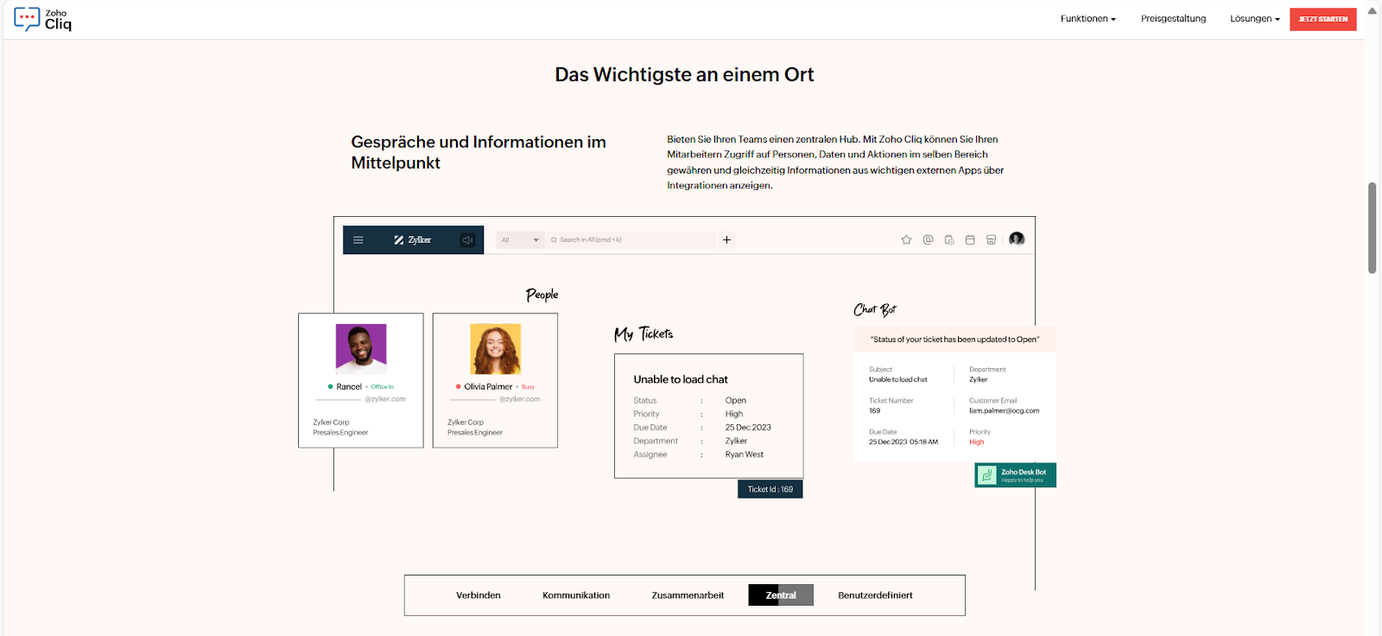
Task: Click the reminders clock icon
Action: pyautogui.click(x=949, y=240)
